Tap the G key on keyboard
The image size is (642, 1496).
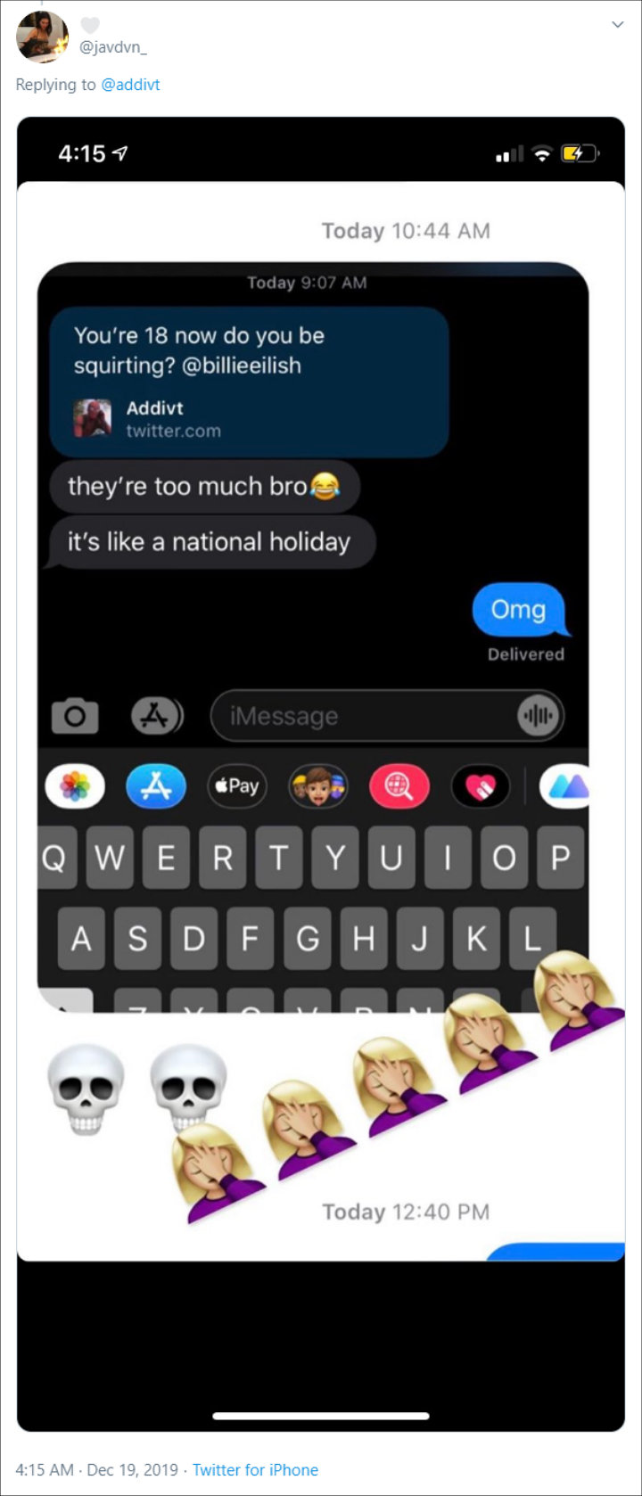pyautogui.click(x=308, y=939)
